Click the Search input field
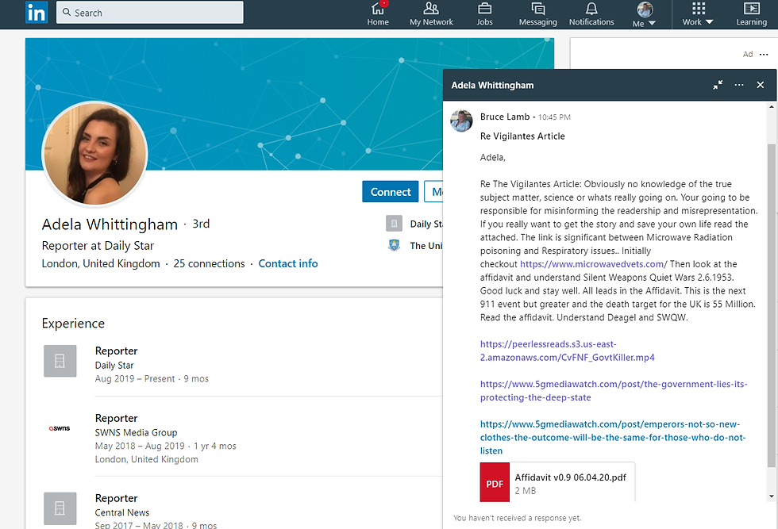 pyautogui.click(x=150, y=13)
